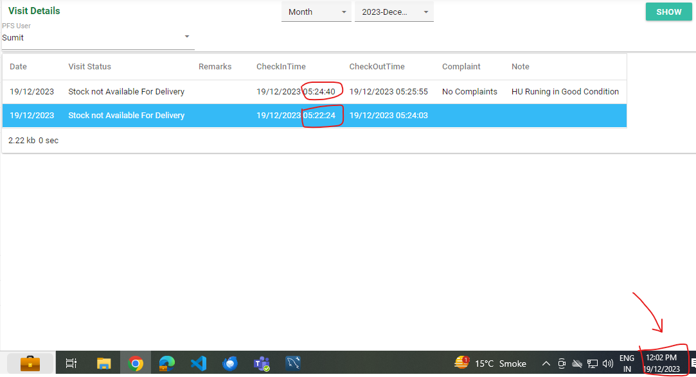Launch Visual Studio Code from taskbar
The height and width of the screenshot is (377, 696).
(x=198, y=364)
